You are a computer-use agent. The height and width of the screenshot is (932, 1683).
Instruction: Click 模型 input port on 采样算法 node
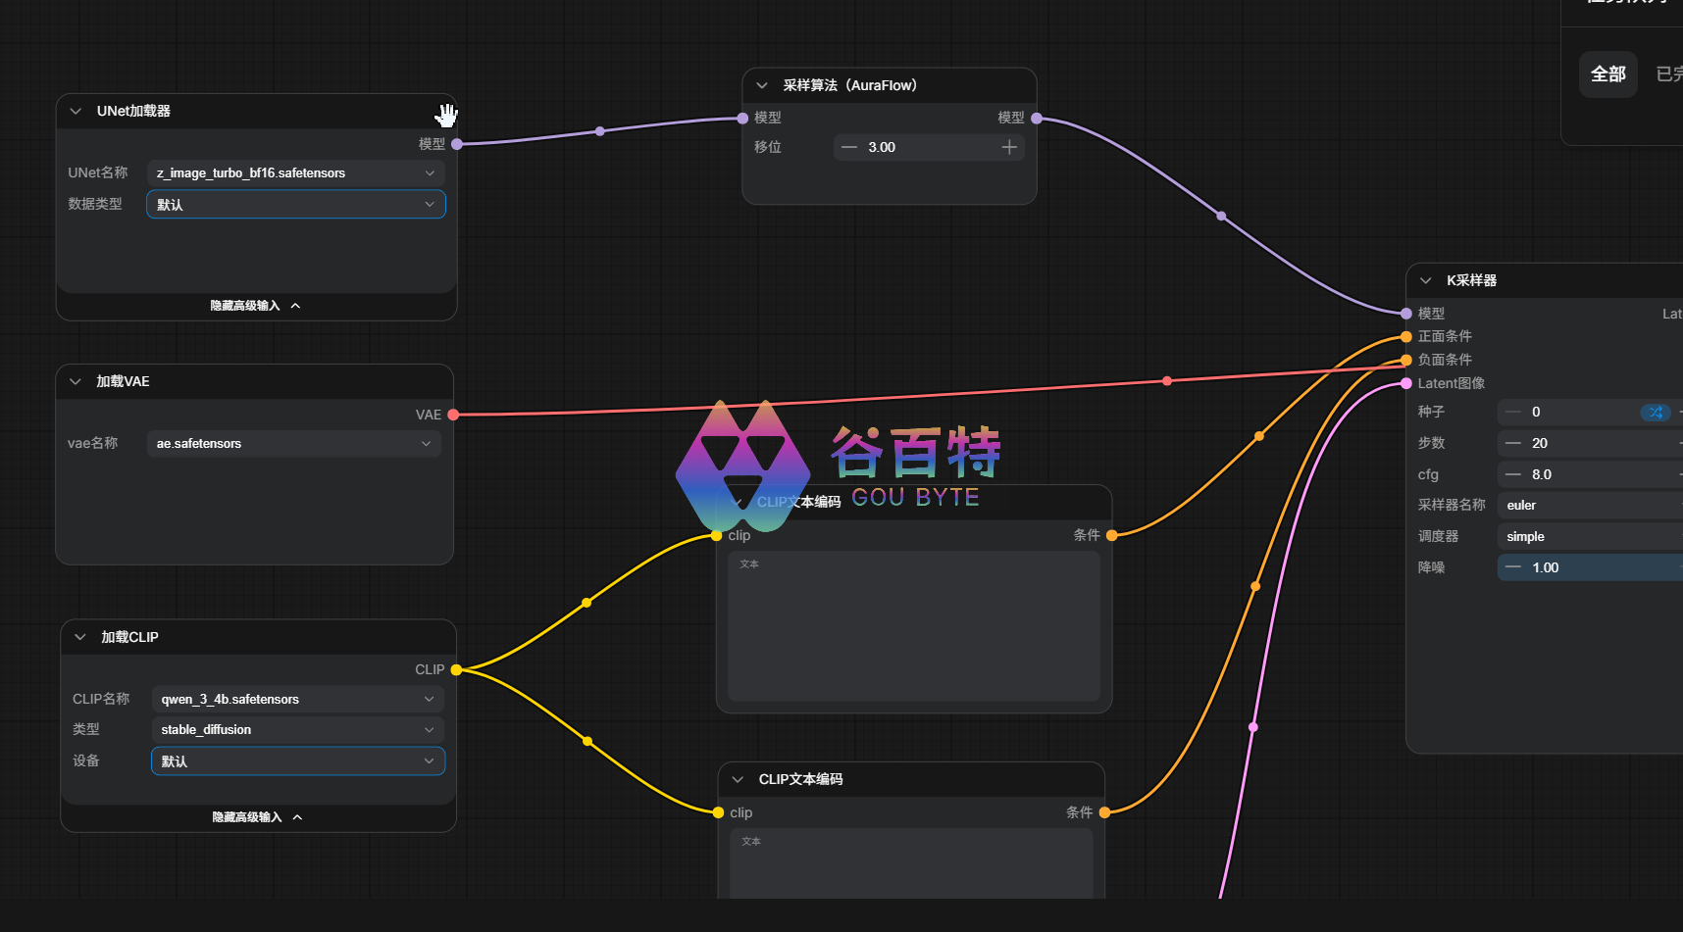tap(742, 118)
